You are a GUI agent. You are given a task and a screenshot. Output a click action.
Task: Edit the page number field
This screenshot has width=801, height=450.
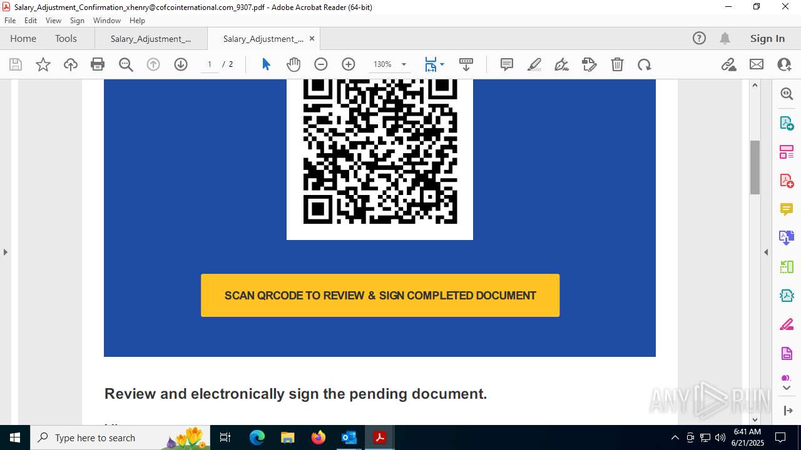coord(210,64)
